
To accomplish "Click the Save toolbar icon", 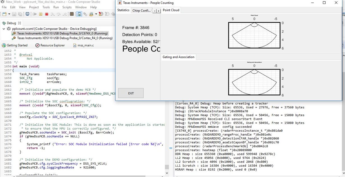I will coord(14,14).
